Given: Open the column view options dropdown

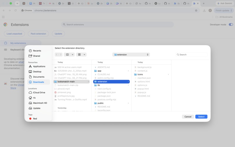Looking at the screenshot, I should pos(69,55).
